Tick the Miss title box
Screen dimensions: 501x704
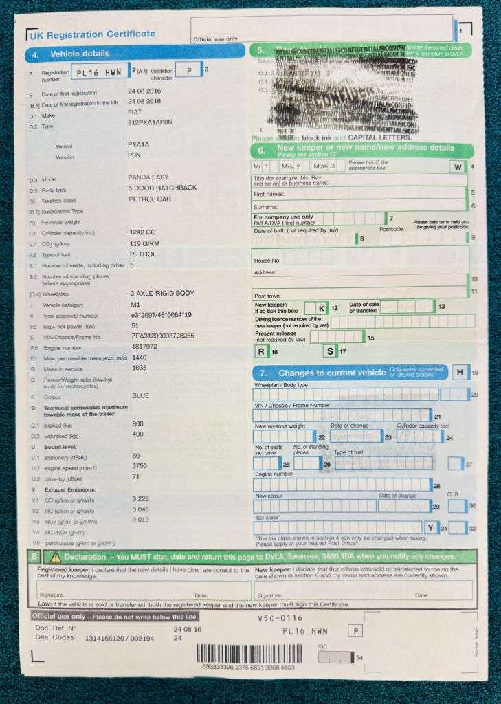(333, 166)
